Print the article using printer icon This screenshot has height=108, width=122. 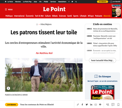point(100,104)
